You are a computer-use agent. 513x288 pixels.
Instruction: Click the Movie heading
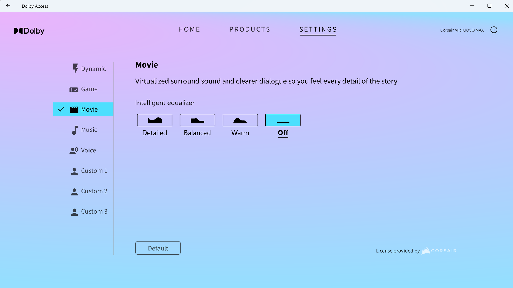pyautogui.click(x=147, y=65)
